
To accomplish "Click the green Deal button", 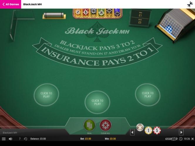I will pyautogui.click(x=90, y=125).
